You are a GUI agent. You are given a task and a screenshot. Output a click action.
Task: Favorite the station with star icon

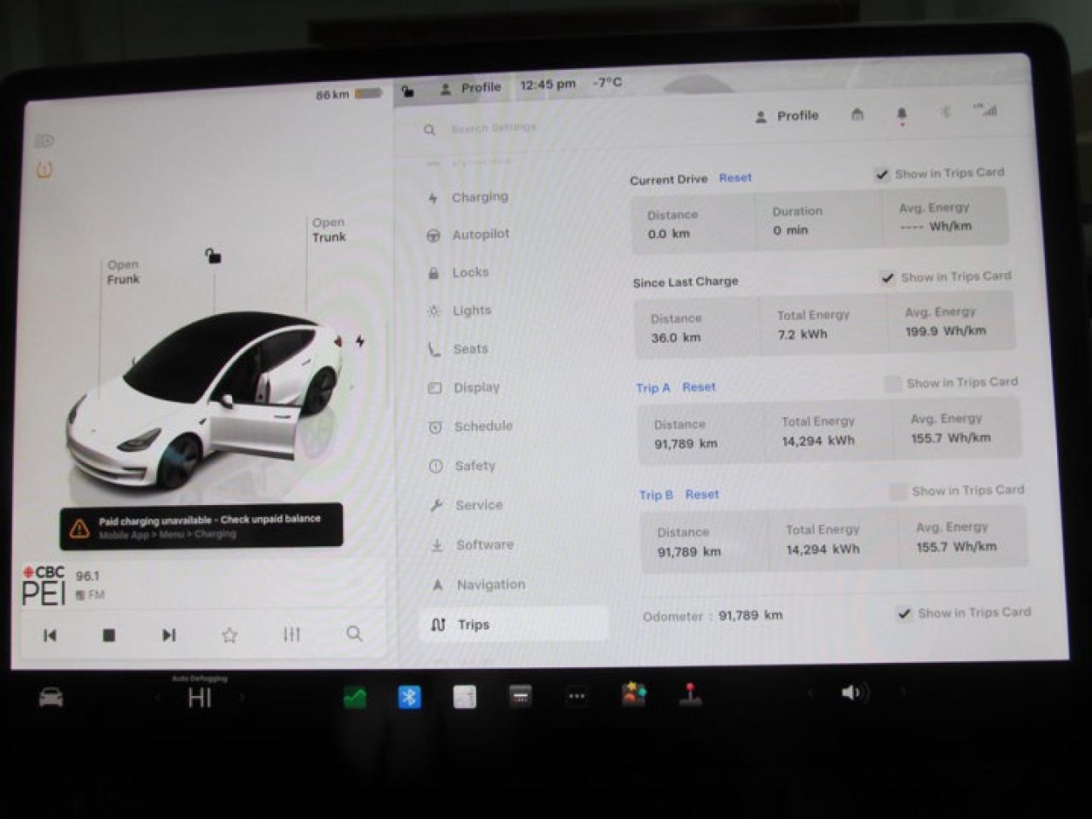[229, 635]
